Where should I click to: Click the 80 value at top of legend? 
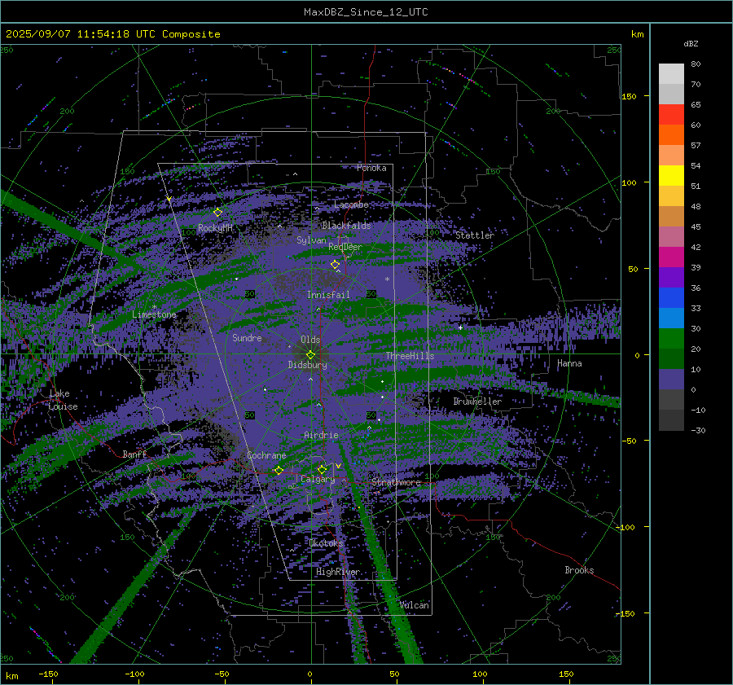(696, 64)
